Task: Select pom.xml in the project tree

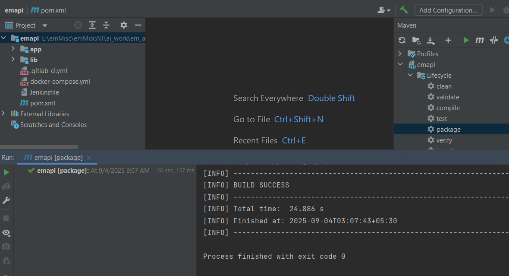Action: (x=38, y=103)
